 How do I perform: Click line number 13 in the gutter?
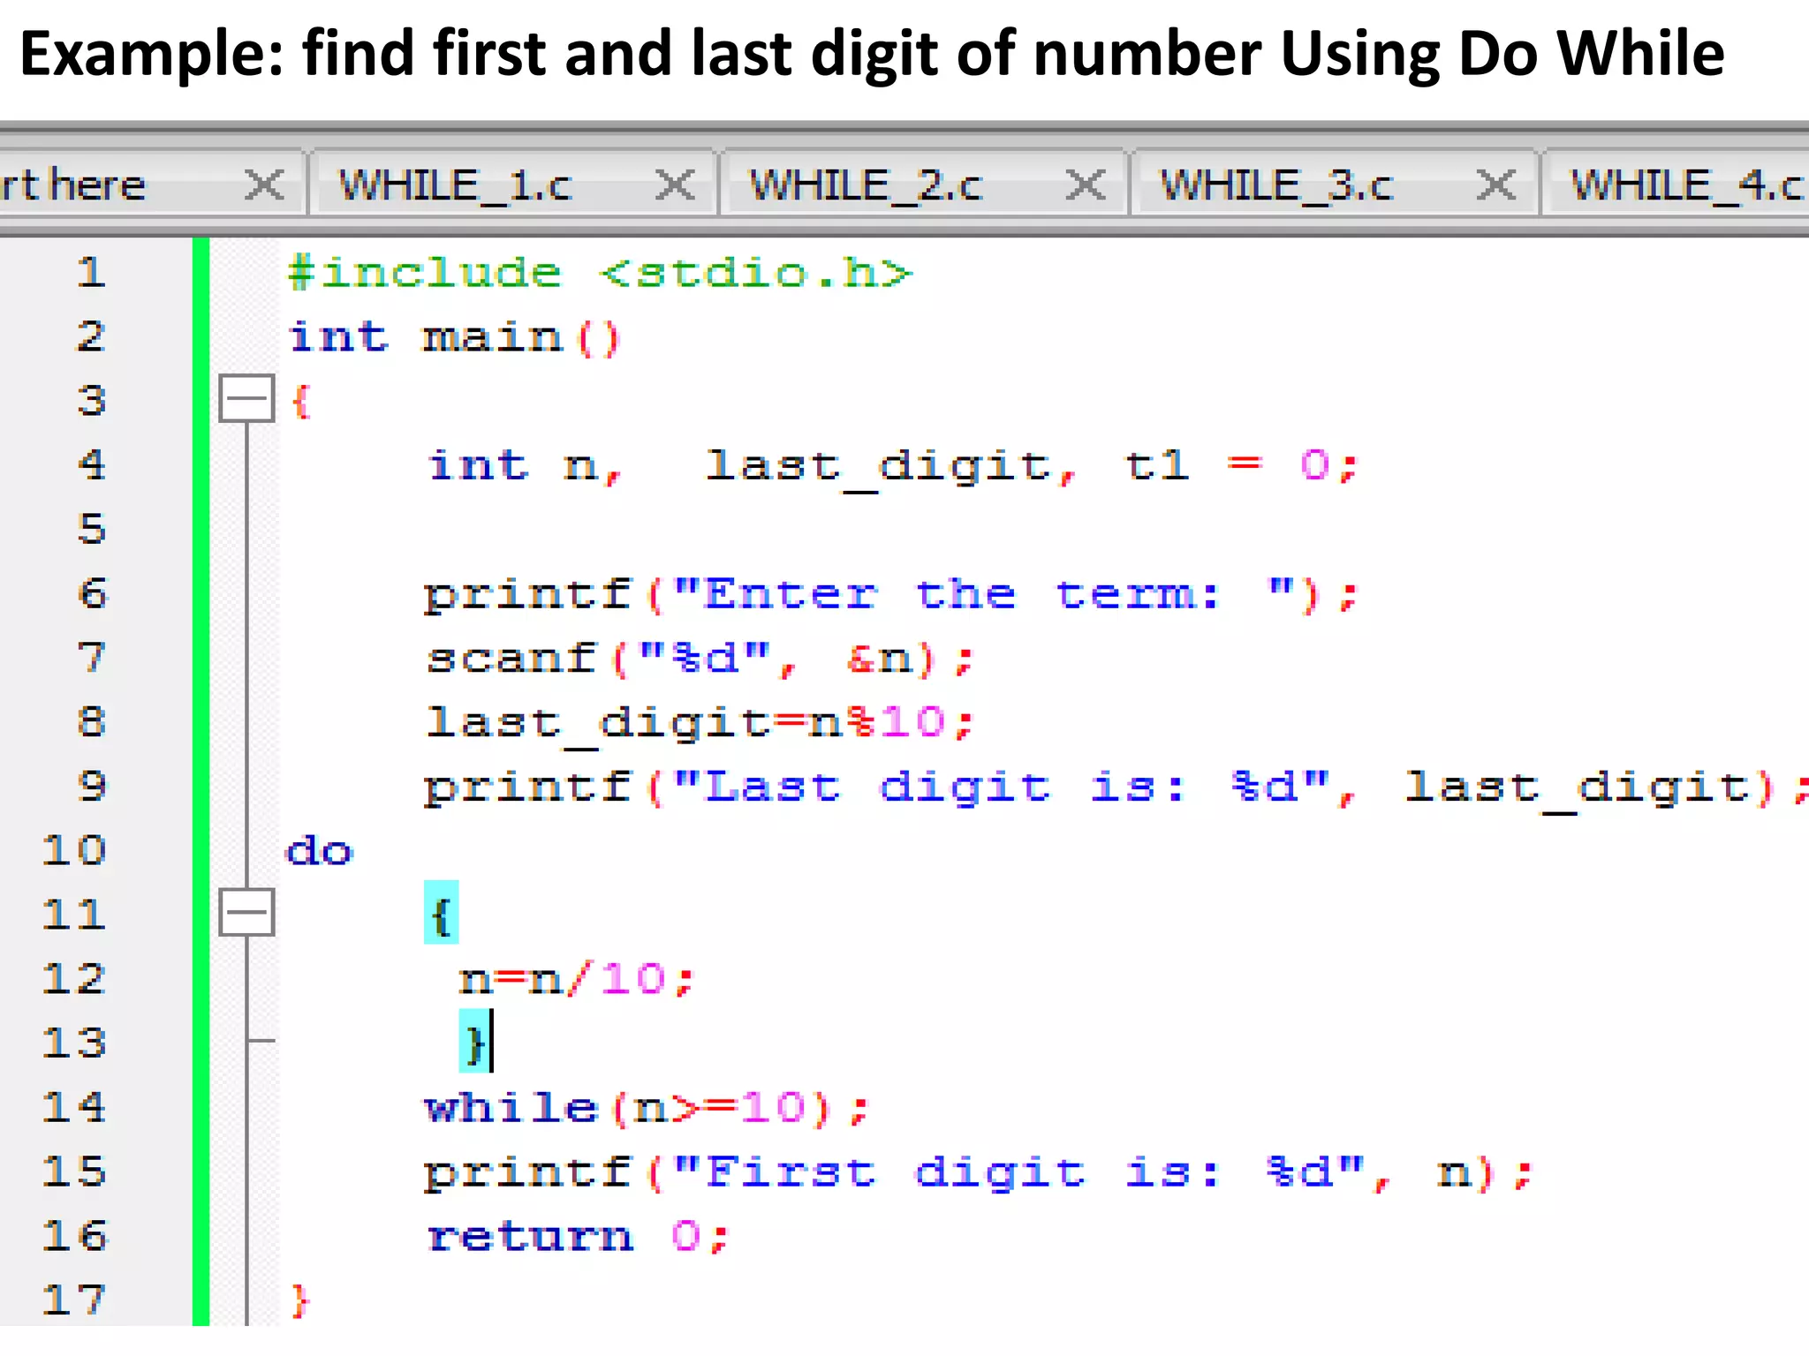[74, 1043]
